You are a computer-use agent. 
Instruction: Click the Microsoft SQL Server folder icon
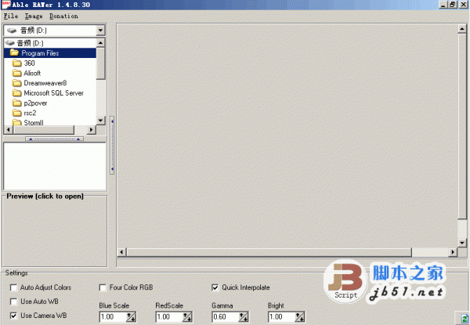17,93
